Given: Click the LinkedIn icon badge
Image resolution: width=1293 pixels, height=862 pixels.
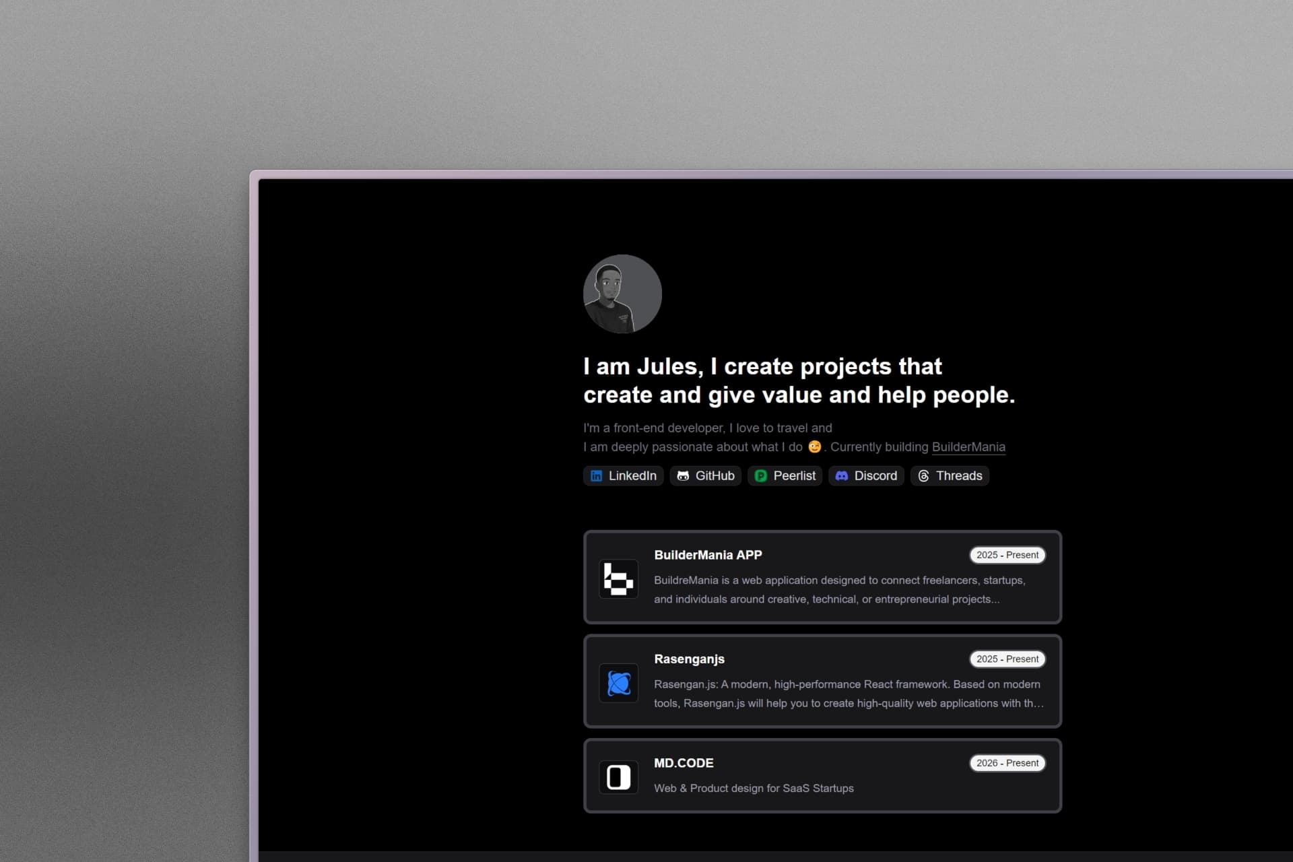Looking at the screenshot, I should [597, 476].
